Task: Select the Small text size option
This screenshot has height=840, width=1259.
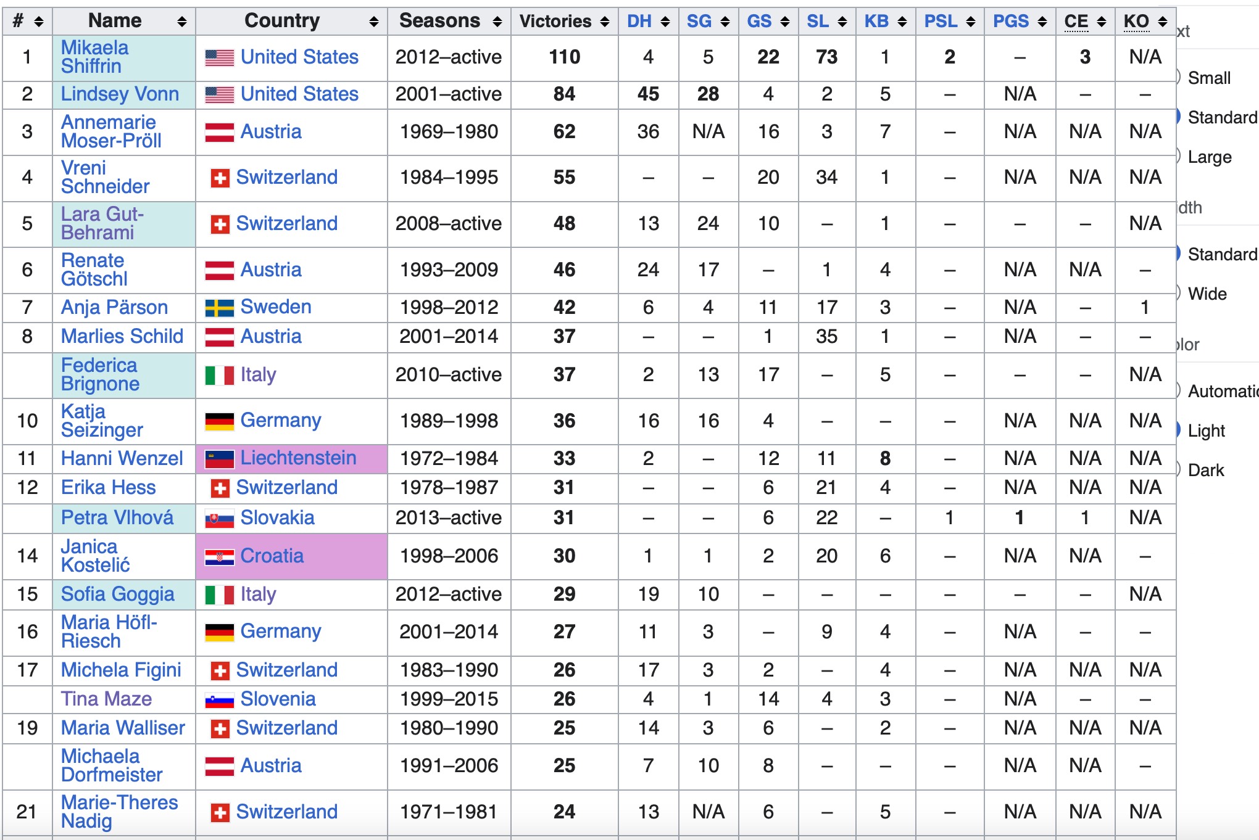Action: click(x=1208, y=78)
